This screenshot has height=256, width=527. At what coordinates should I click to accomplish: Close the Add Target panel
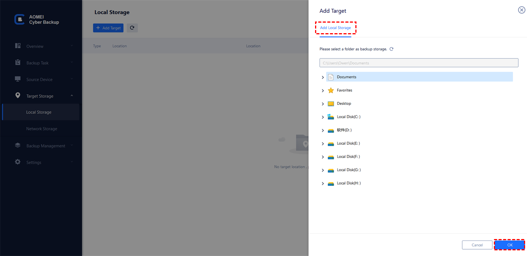coord(522,11)
